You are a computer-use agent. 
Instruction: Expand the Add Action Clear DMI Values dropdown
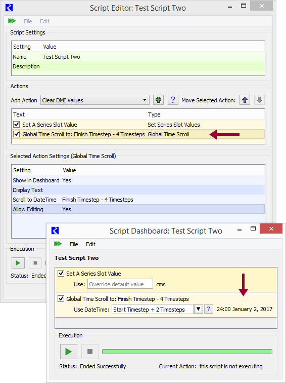pos(95,100)
